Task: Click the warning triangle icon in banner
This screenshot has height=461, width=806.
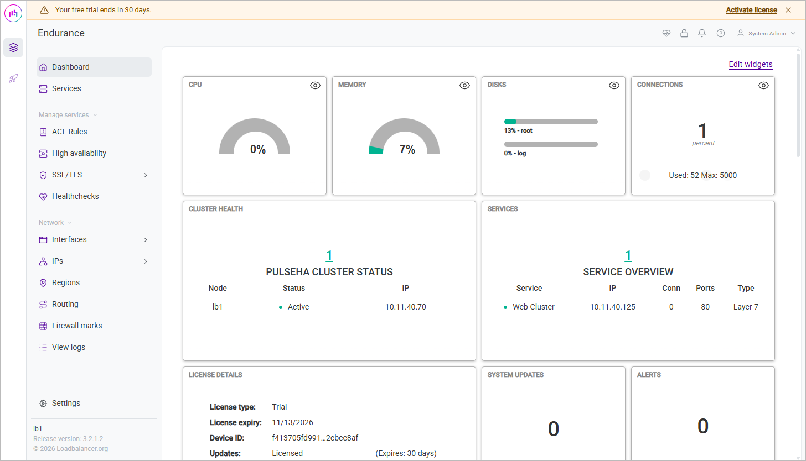Action: (x=44, y=10)
